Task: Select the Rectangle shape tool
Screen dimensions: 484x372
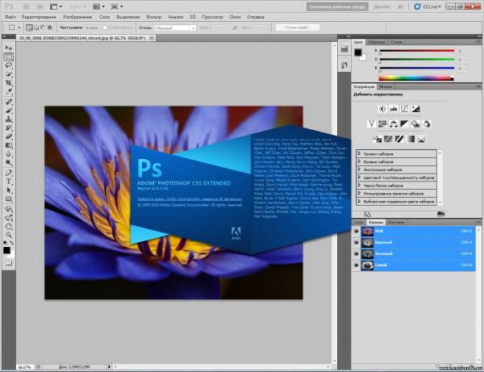Action: tap(9, 199)
